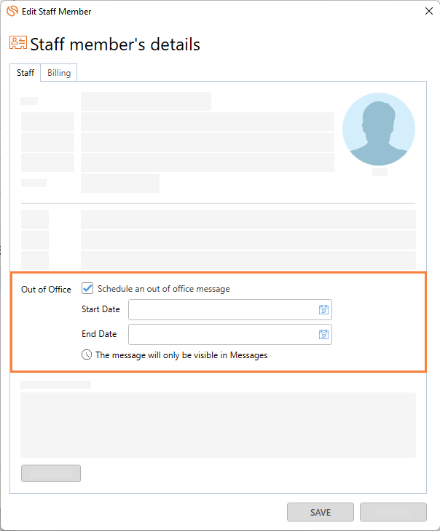Screen dimensions: 440x531
Task: Click the 'Out of Office' section label
Action: (46, 290)
